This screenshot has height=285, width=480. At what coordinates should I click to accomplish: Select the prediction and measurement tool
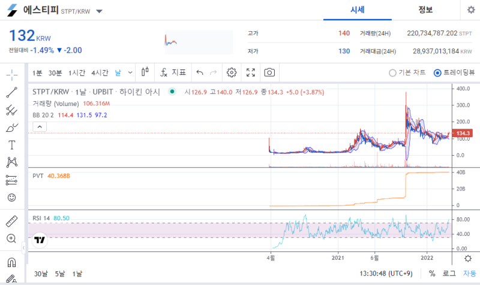click(11, 180)
